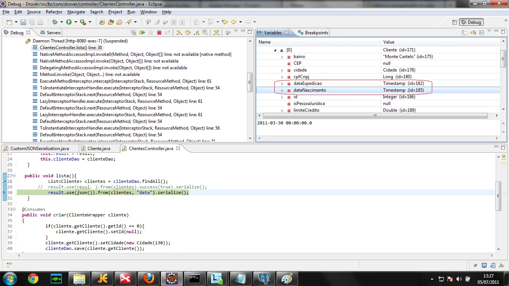Image resolution: width=509 pixels, height=286 pixels.
Task: Click the red Terminate button
Action: pyautogui.click(x=159, y=32)
